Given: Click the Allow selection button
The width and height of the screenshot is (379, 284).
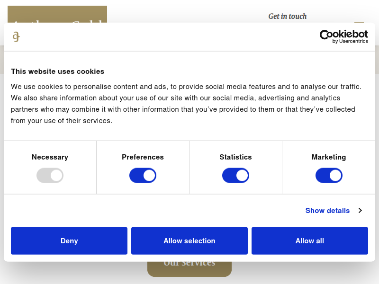Looking at the screenshot, I should 189,241.
